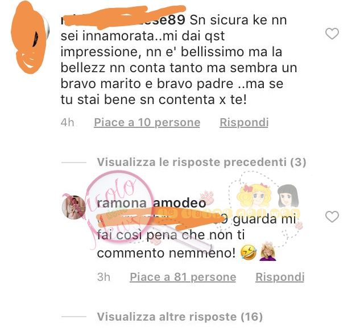Image resolution: width=364 pixels, height=328 pixels.
Task: Tap the heart icon beside ramona amodeo's reply
Action: point(332,217)
